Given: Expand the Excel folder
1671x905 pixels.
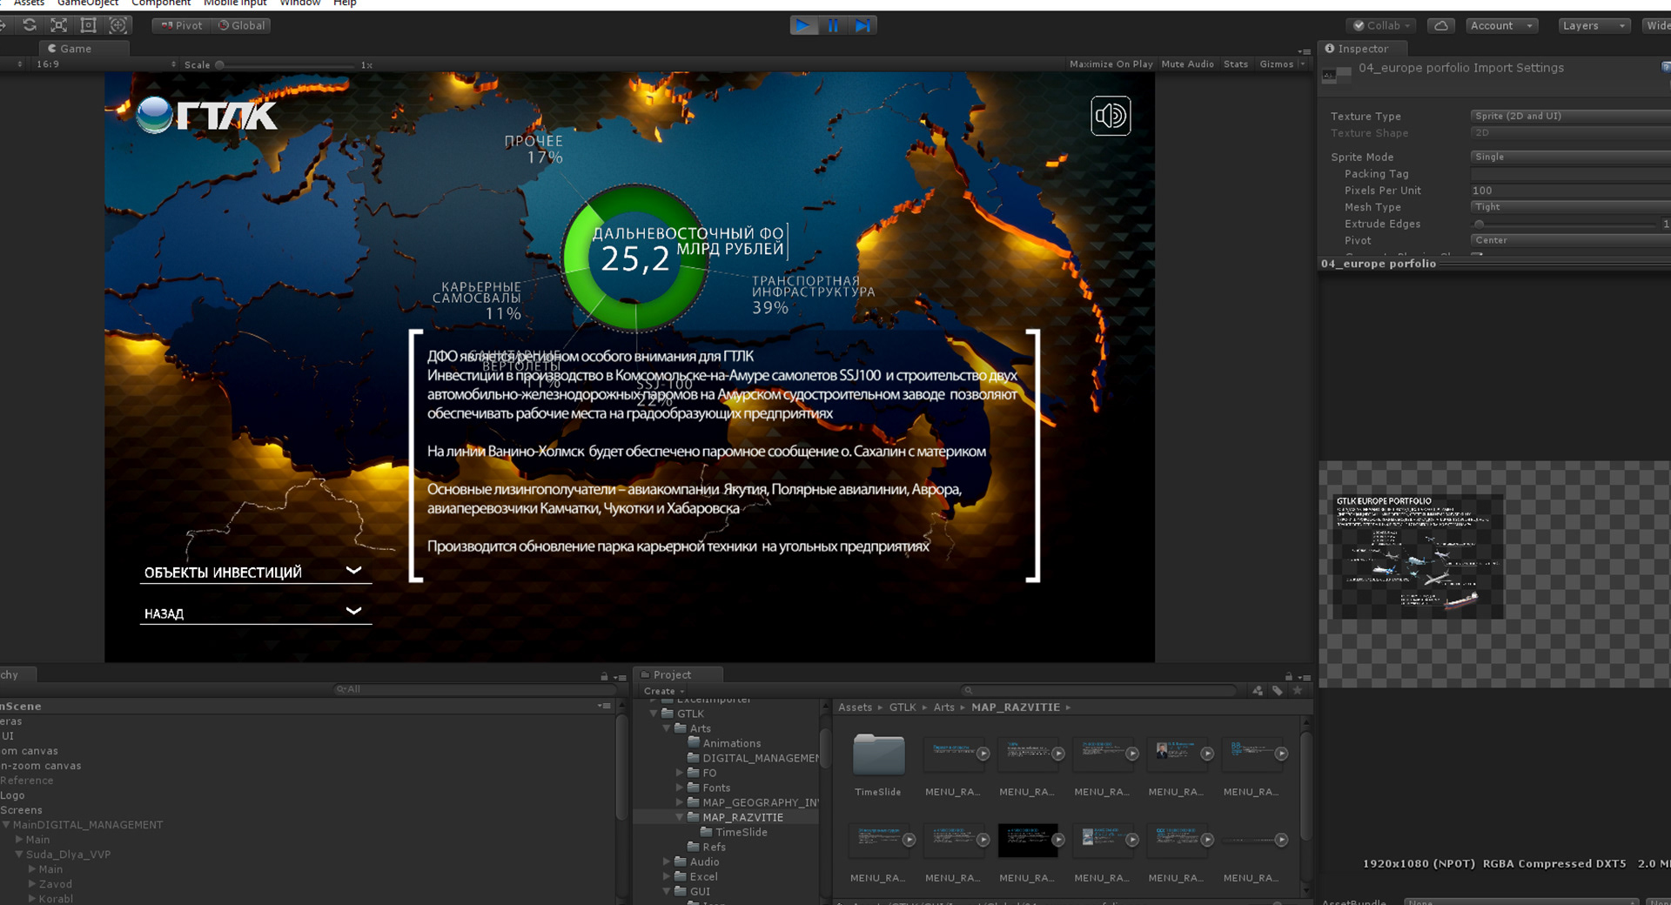Looking at the screenshot, I should pyautogui.click(x=667, y=876).
